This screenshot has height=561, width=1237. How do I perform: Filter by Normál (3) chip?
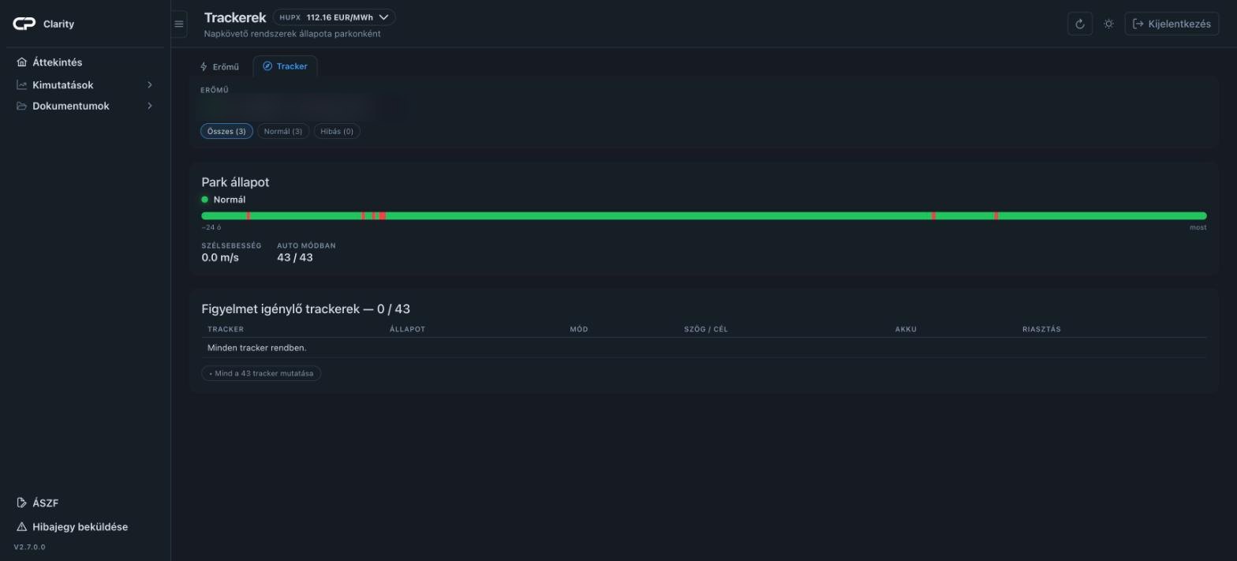click(283, 131)
